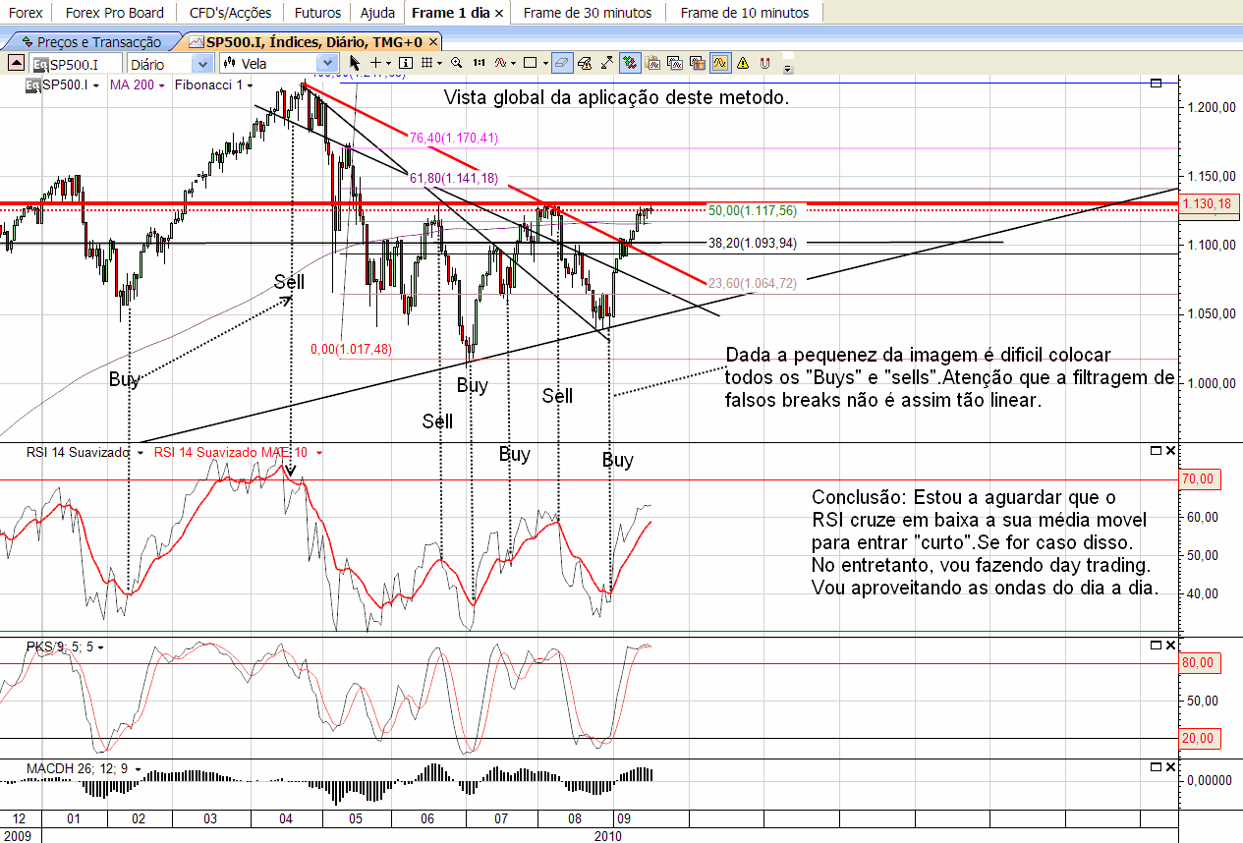Click the paste chart template icon
The image size is (1243, 843).
(x=652, y=63)
